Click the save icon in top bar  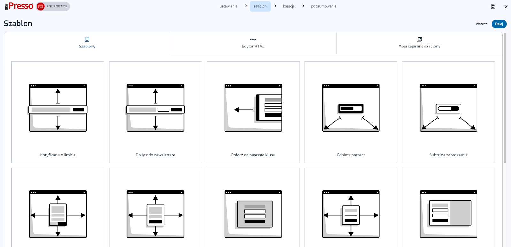click(493, 7)
